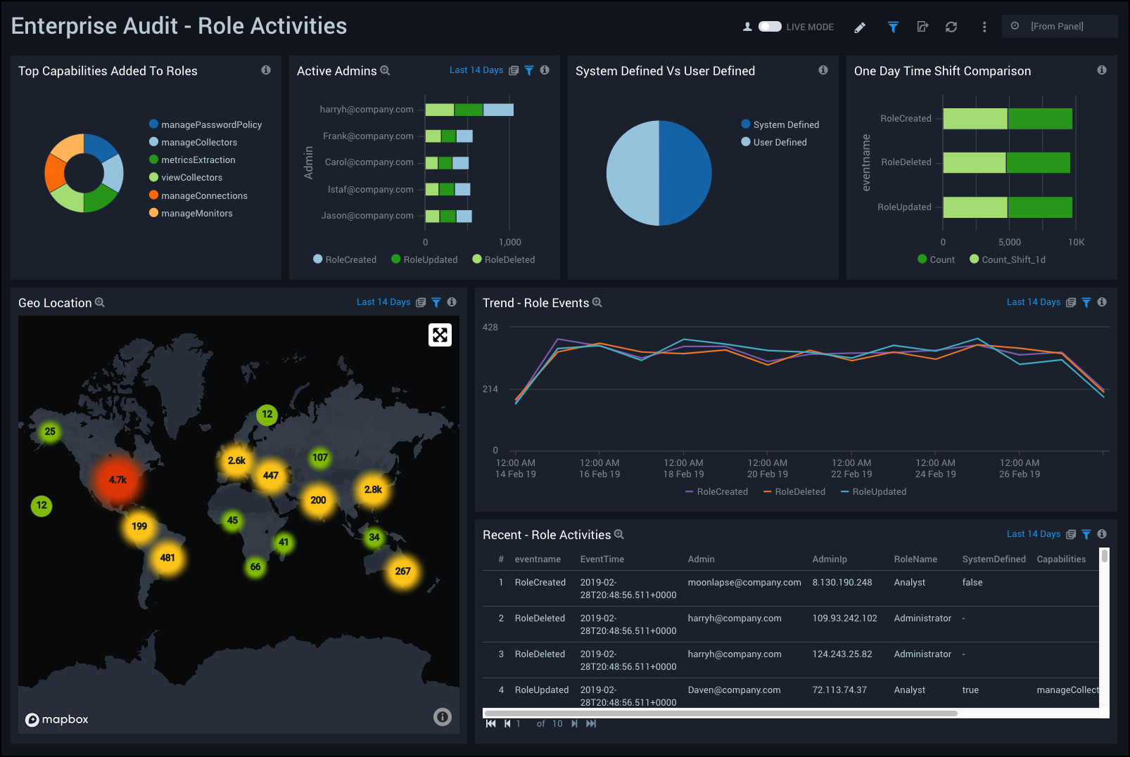Click the magnifier icon next to Active Admins
Image resolution: width=1130 pixels, height=757 pixels.
[385, 71]
